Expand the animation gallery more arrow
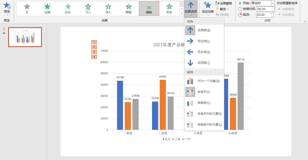308x160 pixels. tap(182, 13)
